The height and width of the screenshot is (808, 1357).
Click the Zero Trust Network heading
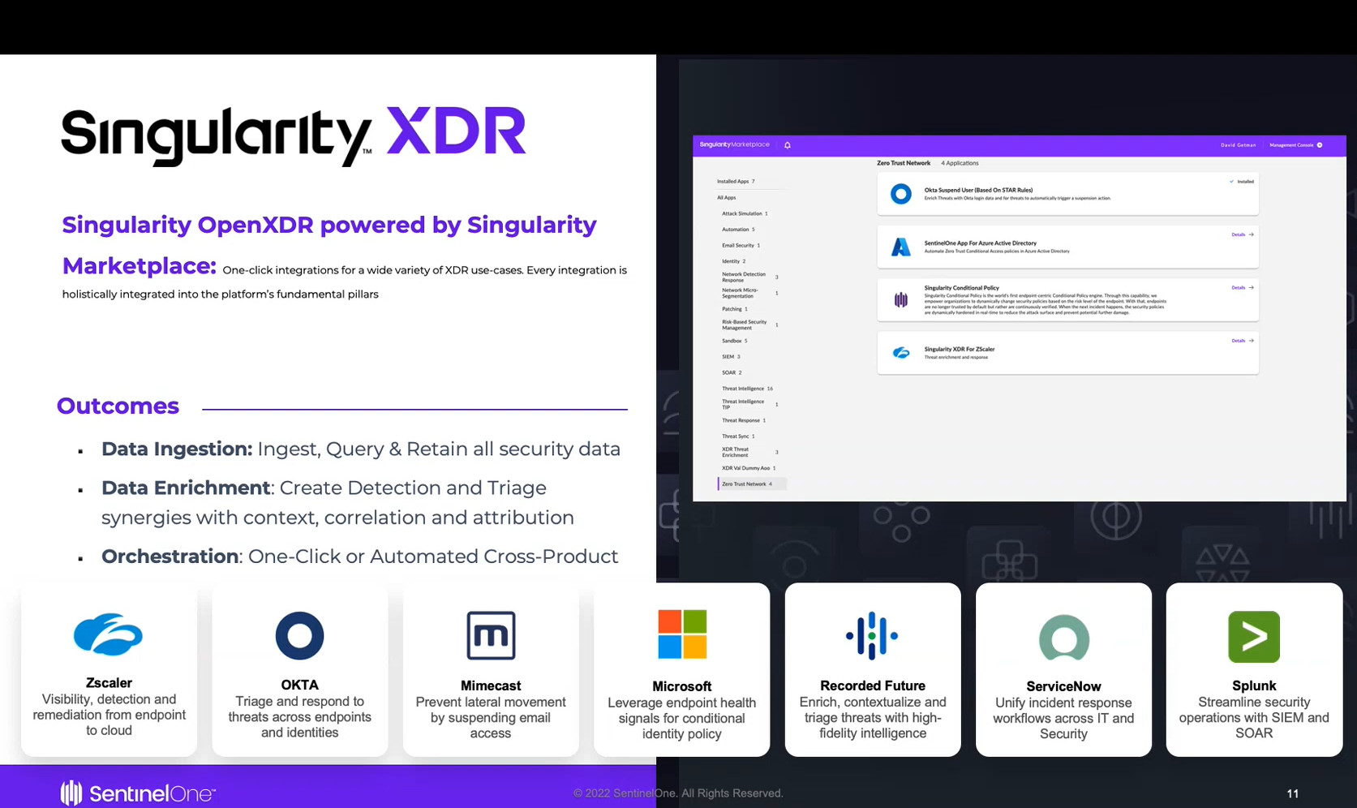[x=903, y=163]
